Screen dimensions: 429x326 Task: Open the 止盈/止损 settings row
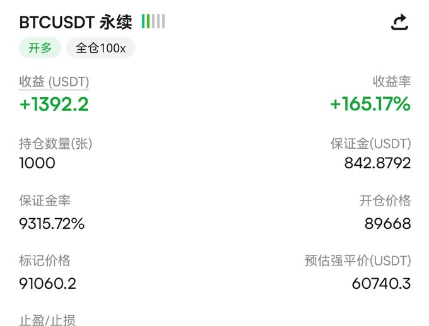47,320
